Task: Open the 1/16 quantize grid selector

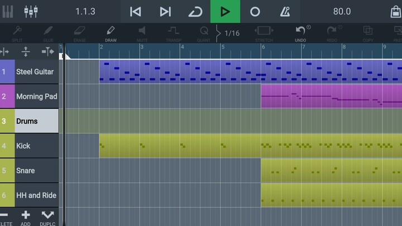Action: pos(231,33)
